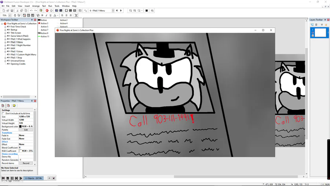The height and width of the screenshot is (186, 330).
Task: Expand the Title Screen frame node
Action: click(x=5, y=33)
